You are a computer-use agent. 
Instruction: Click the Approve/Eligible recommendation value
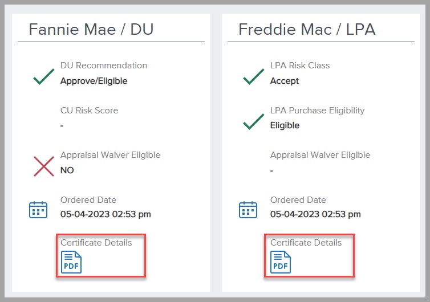tap(94, 81)
